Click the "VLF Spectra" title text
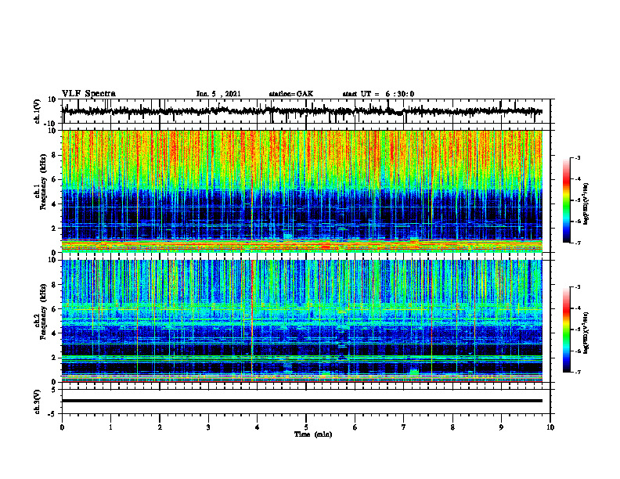 point(88,94)
